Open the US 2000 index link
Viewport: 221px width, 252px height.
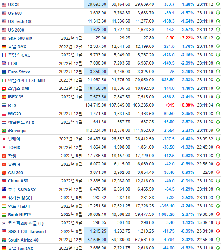(16, 30)
